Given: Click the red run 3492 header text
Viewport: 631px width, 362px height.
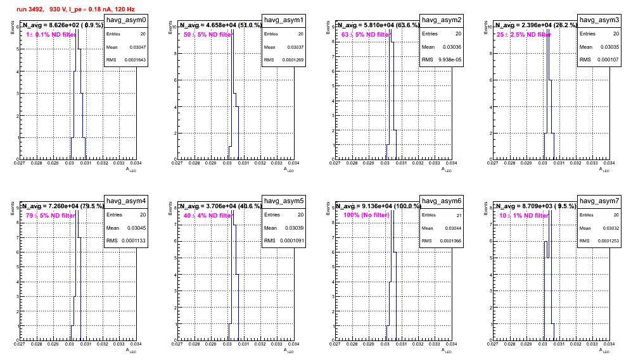Looking at the screenshot, I should click(75, 9).
